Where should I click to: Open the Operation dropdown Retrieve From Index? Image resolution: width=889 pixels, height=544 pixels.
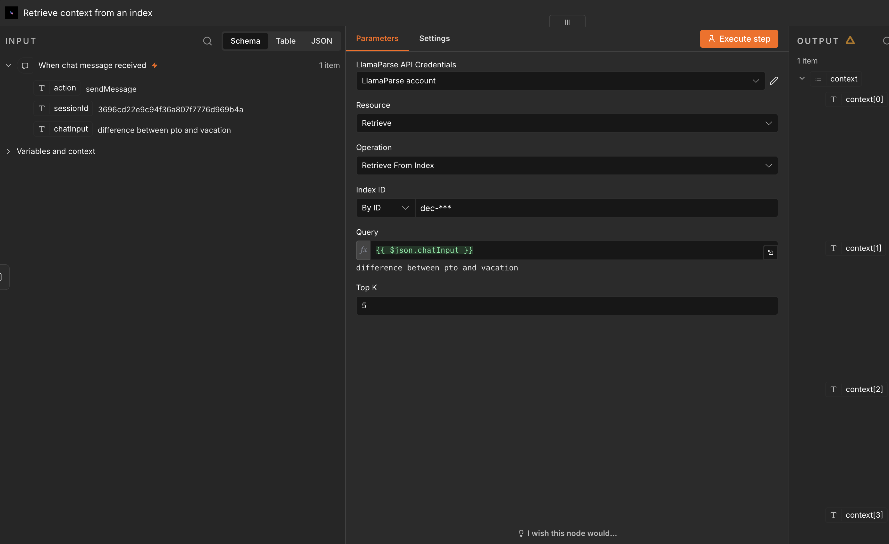(567, 166)
